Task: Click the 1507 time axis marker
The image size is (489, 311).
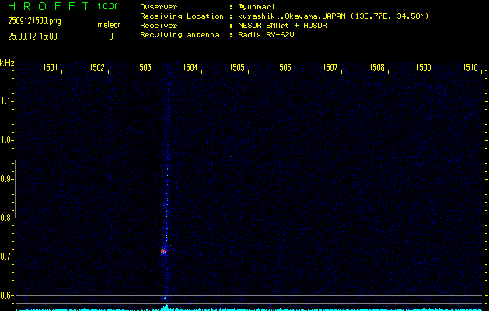Action: point(330,67)
